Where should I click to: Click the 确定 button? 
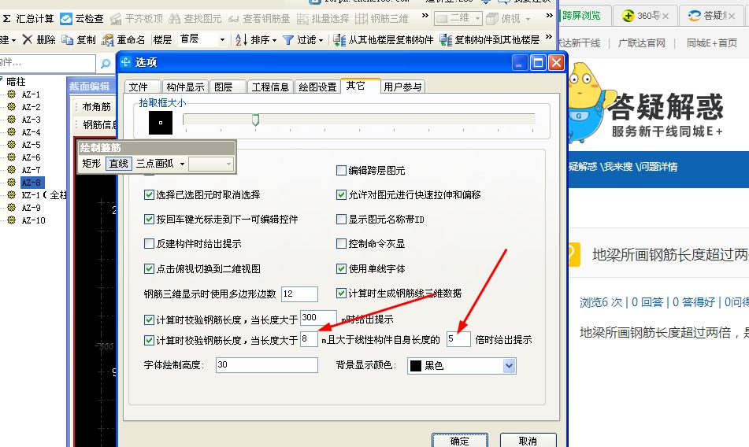click(460, 441)
